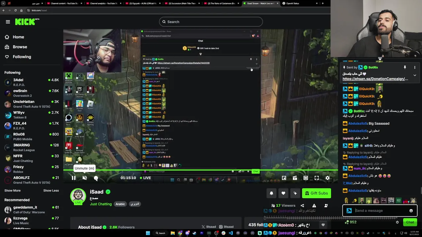Open recommended channel gawddamm_it

(x=32, y=210)
